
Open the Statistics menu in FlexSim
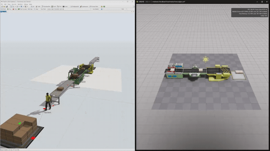[20, 4]
